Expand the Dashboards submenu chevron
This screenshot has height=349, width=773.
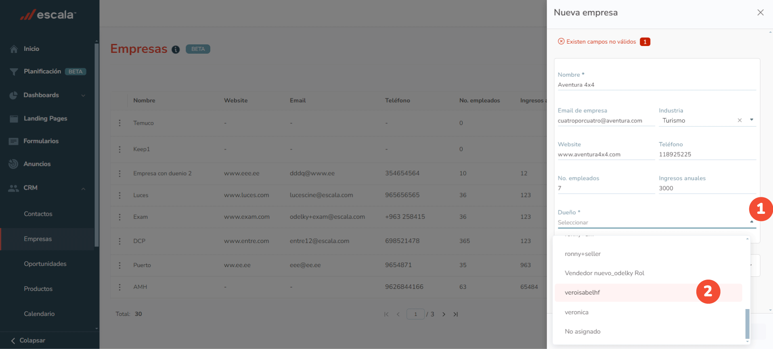coord(83,96)
